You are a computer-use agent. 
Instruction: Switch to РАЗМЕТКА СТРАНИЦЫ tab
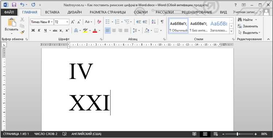[x=108, y=12]
